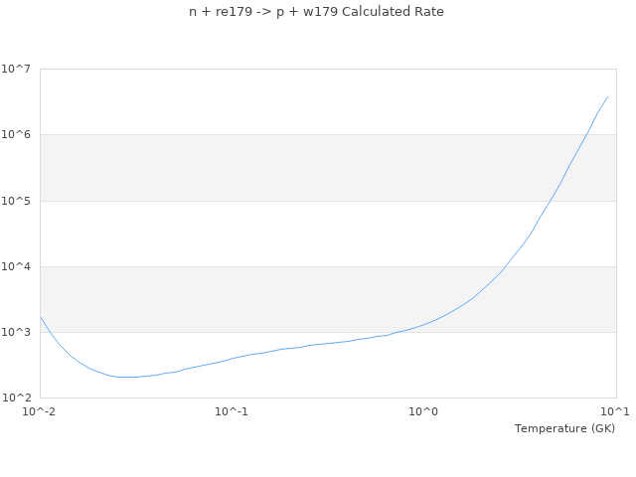Select the 10^-2 x-axis tick label
The height and width of the screenshot is (477, 636).
point(41,411)
